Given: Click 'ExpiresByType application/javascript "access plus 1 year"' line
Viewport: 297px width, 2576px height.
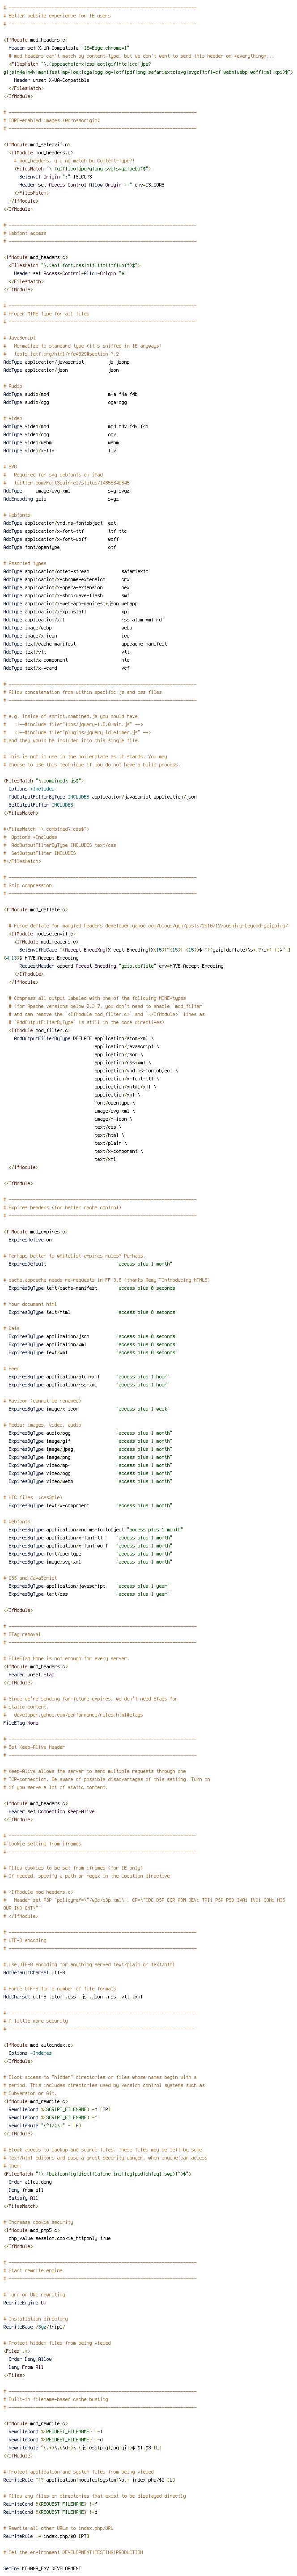Looking at the screenshot, I should coord(89,1585).
